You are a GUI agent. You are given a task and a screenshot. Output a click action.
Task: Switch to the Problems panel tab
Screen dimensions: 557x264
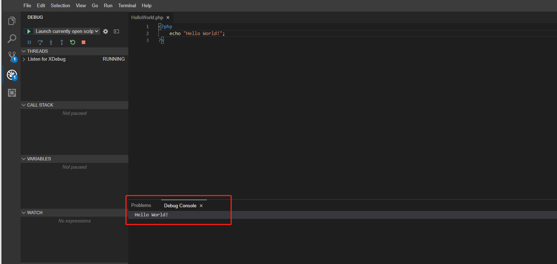[x=141, y=205]
